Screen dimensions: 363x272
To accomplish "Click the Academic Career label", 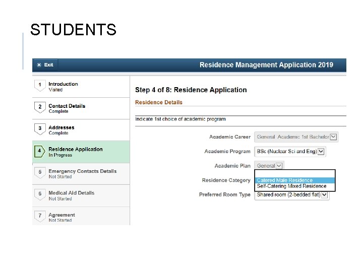I will coord(230,137).
